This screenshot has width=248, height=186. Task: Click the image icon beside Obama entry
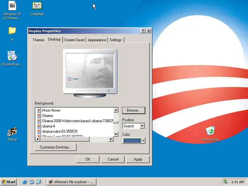[x=39, y=115]
